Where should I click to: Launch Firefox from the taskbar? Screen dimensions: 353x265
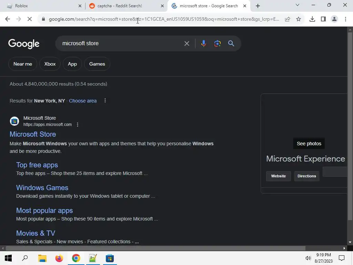click(59, 258)
